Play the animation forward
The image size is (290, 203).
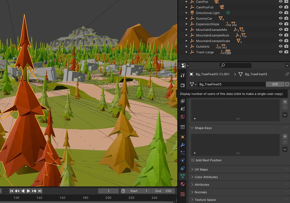pos(28,191)
